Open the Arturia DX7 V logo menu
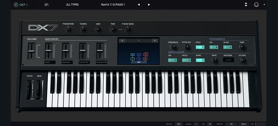 (x=21, y=5)
